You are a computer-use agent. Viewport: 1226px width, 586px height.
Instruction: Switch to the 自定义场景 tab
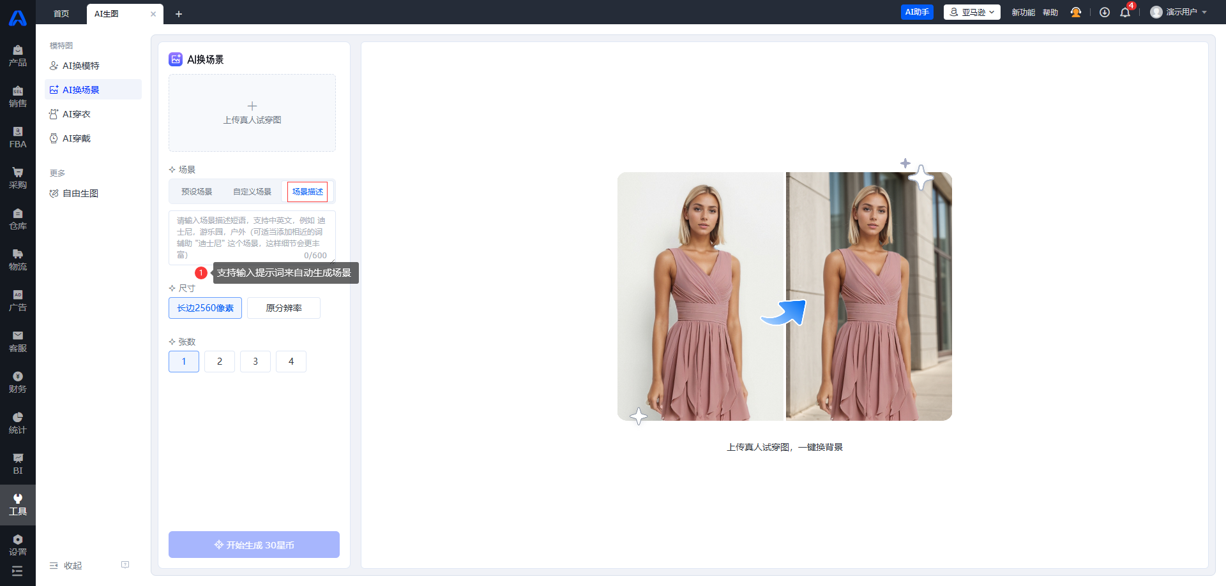[x=252, y=191]
